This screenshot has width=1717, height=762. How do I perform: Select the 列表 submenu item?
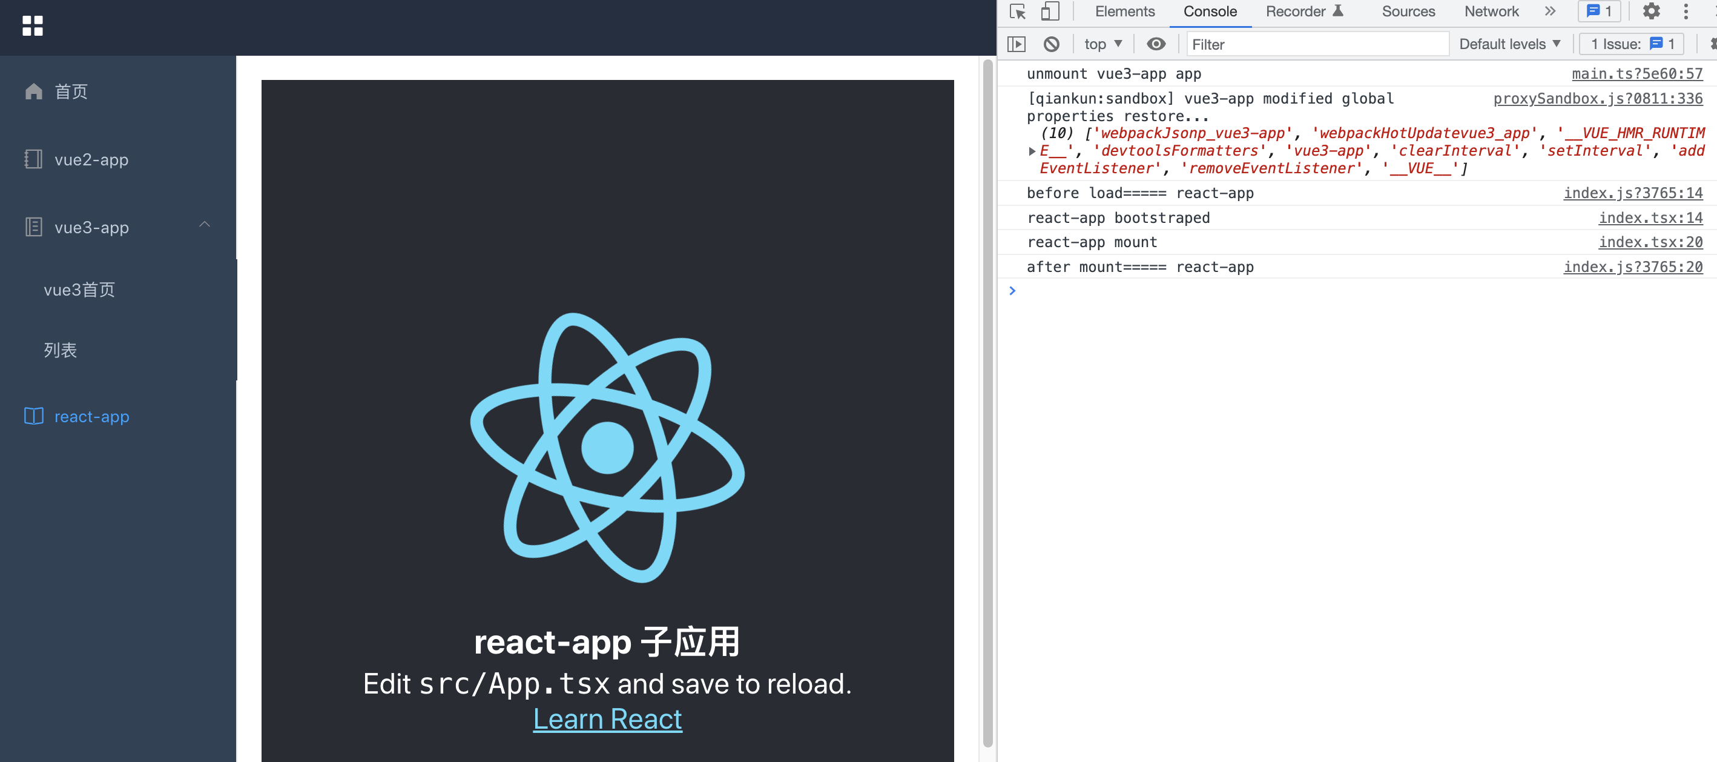[x=118, y=350]
